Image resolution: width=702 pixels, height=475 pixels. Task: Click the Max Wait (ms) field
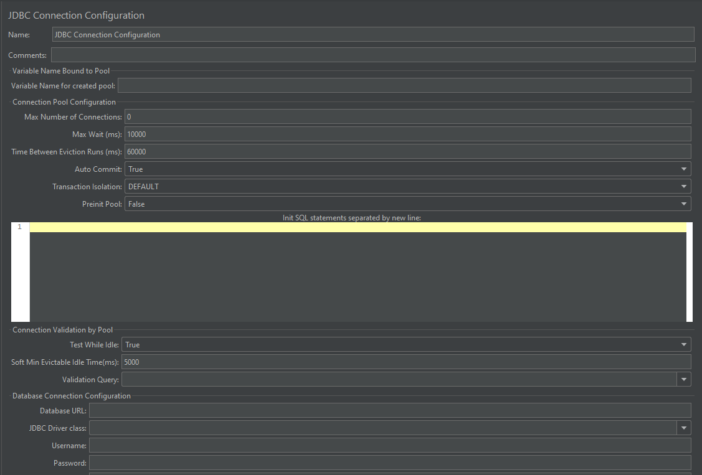click(x=407, y=134)
